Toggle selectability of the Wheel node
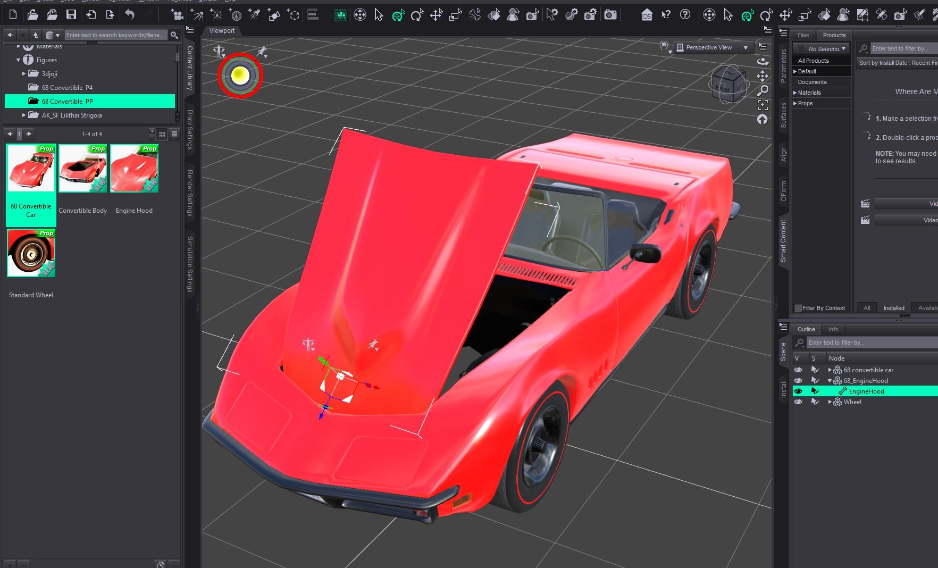 [x=815, y=402]
